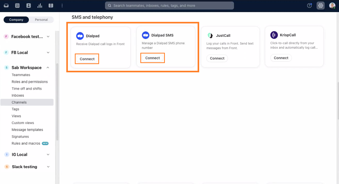339x184 pixels.
Task: Click "Receive Dialpad call logs in Front" text
Action: pos(100,44)
